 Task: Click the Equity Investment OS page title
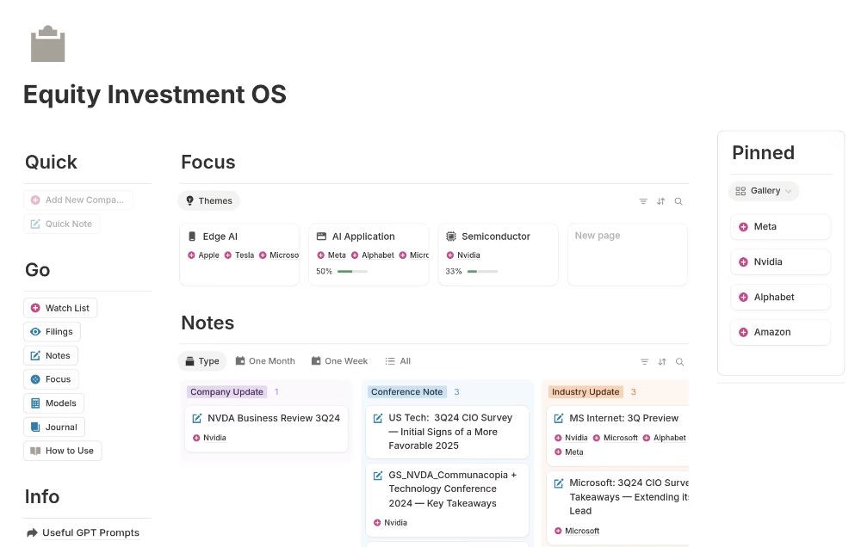[x=155, y=95]
